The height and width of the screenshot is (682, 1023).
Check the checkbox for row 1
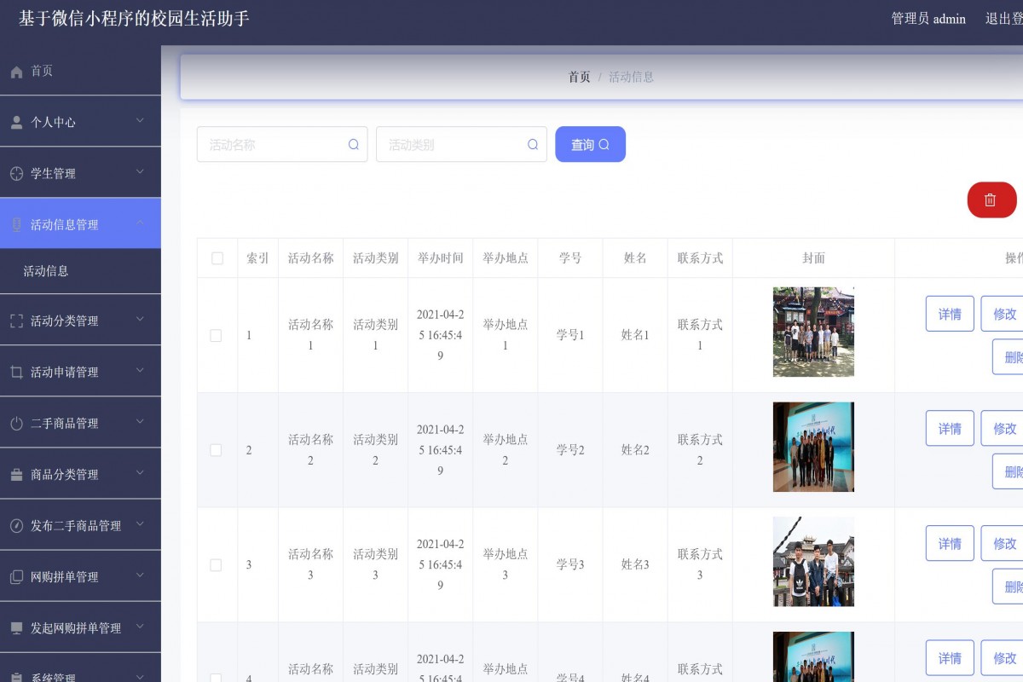pos(216,336)
